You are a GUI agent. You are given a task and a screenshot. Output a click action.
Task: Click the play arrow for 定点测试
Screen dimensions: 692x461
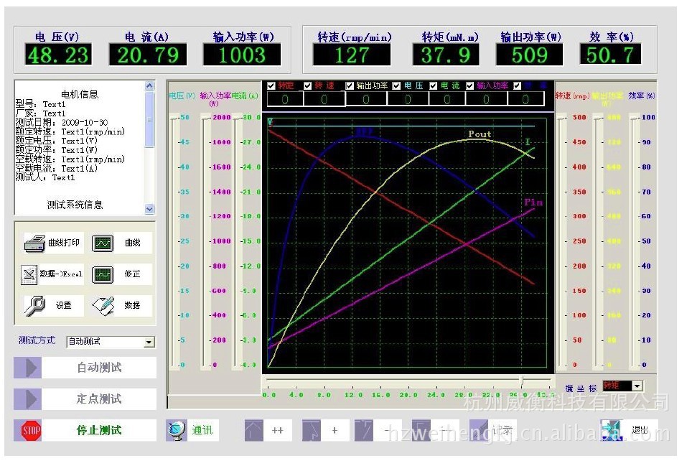click(28, 399)
